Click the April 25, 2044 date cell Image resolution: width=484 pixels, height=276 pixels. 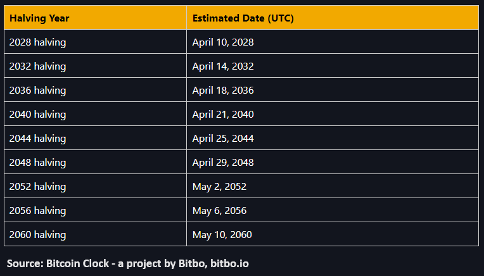(223, 139)
